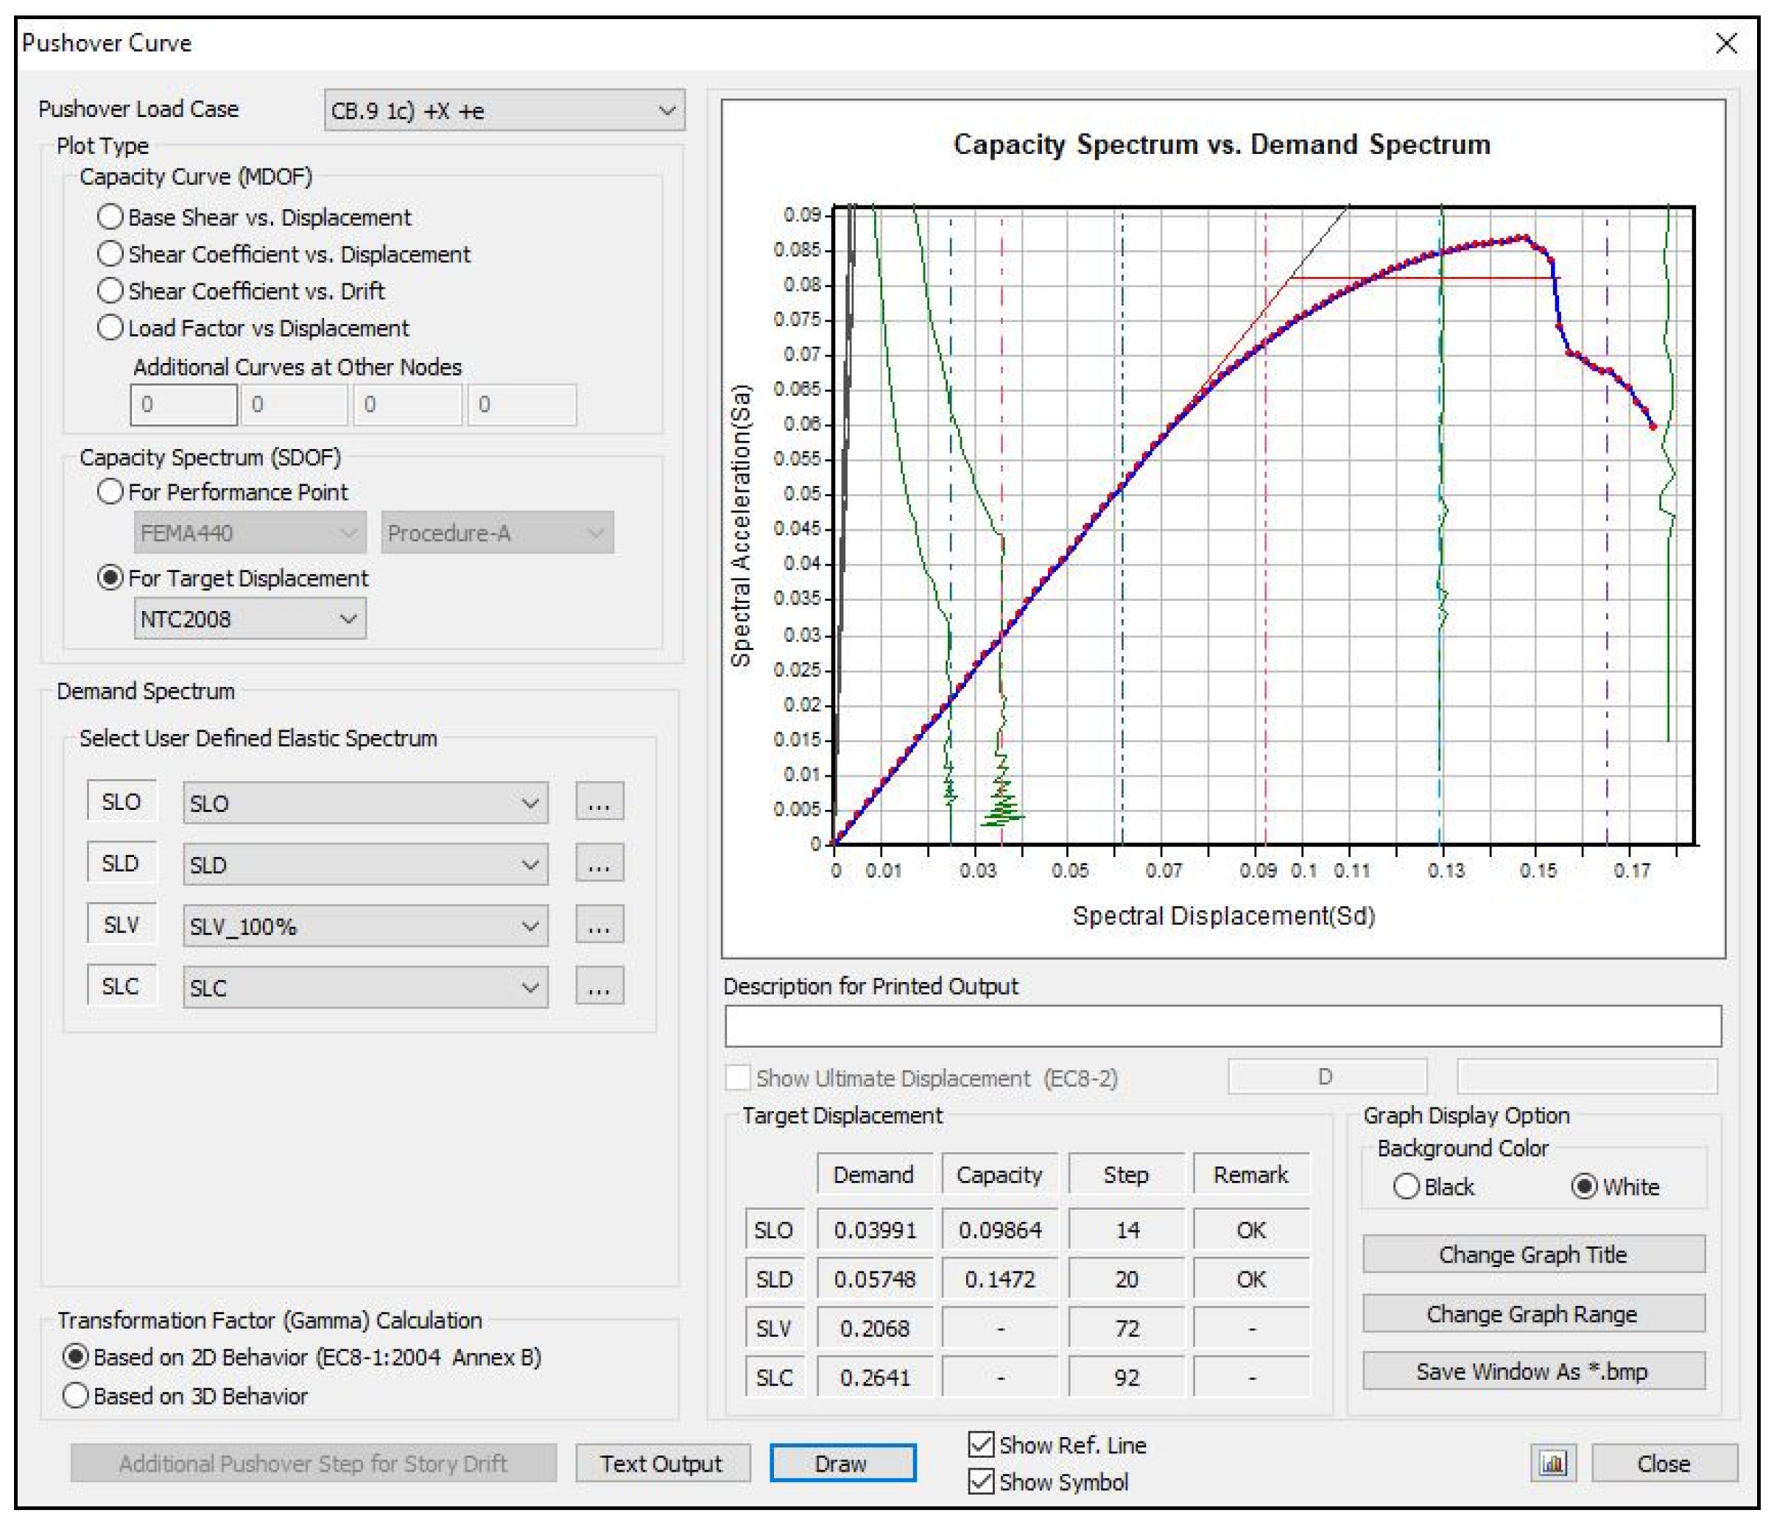Open the SLD spectrum ellipsis browse button

pos(599,864)
